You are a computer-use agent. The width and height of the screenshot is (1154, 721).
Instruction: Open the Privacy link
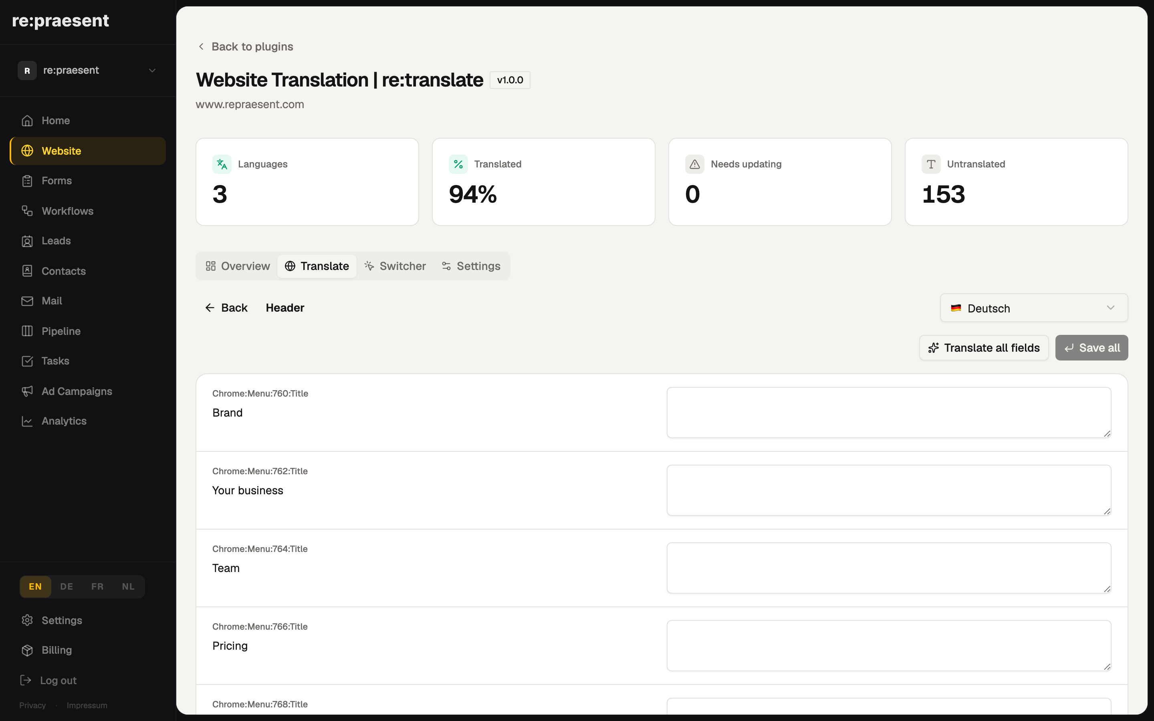32,705
